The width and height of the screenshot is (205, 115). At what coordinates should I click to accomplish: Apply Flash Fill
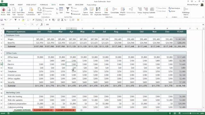tap(91, 11)
